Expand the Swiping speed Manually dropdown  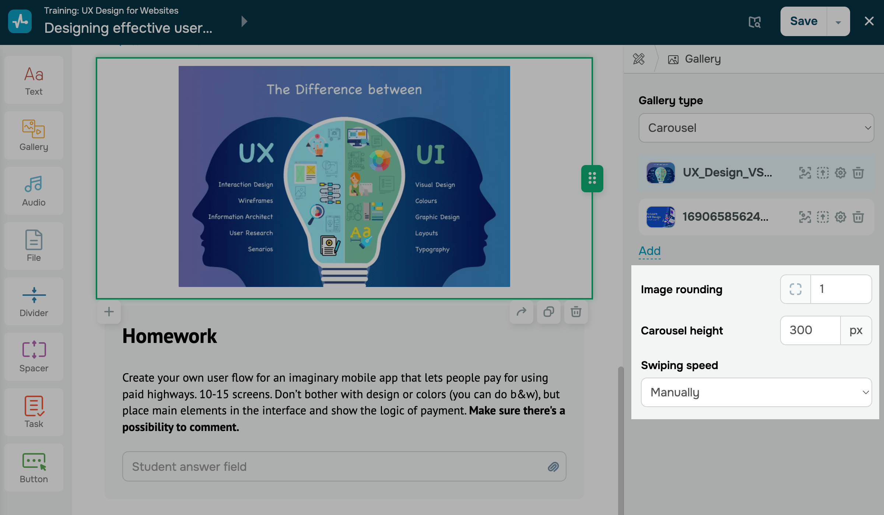point(756,392)
